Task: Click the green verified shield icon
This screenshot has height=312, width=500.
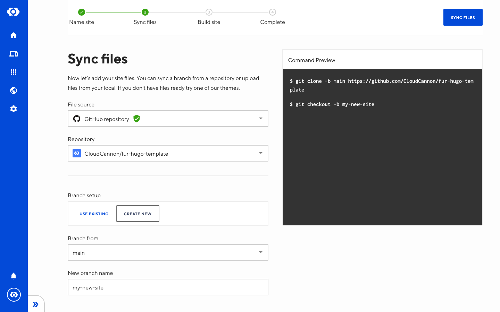Action: 137,119
